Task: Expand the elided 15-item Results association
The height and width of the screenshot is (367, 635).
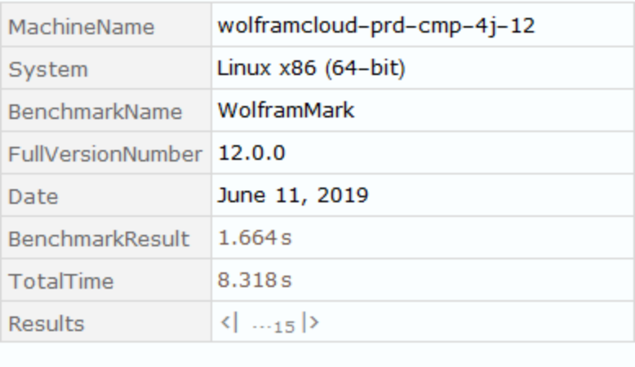Action: (270, 324)
